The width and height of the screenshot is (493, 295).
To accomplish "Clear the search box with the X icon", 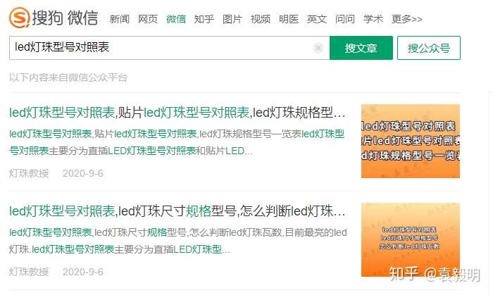I will (x=318, y=48).
